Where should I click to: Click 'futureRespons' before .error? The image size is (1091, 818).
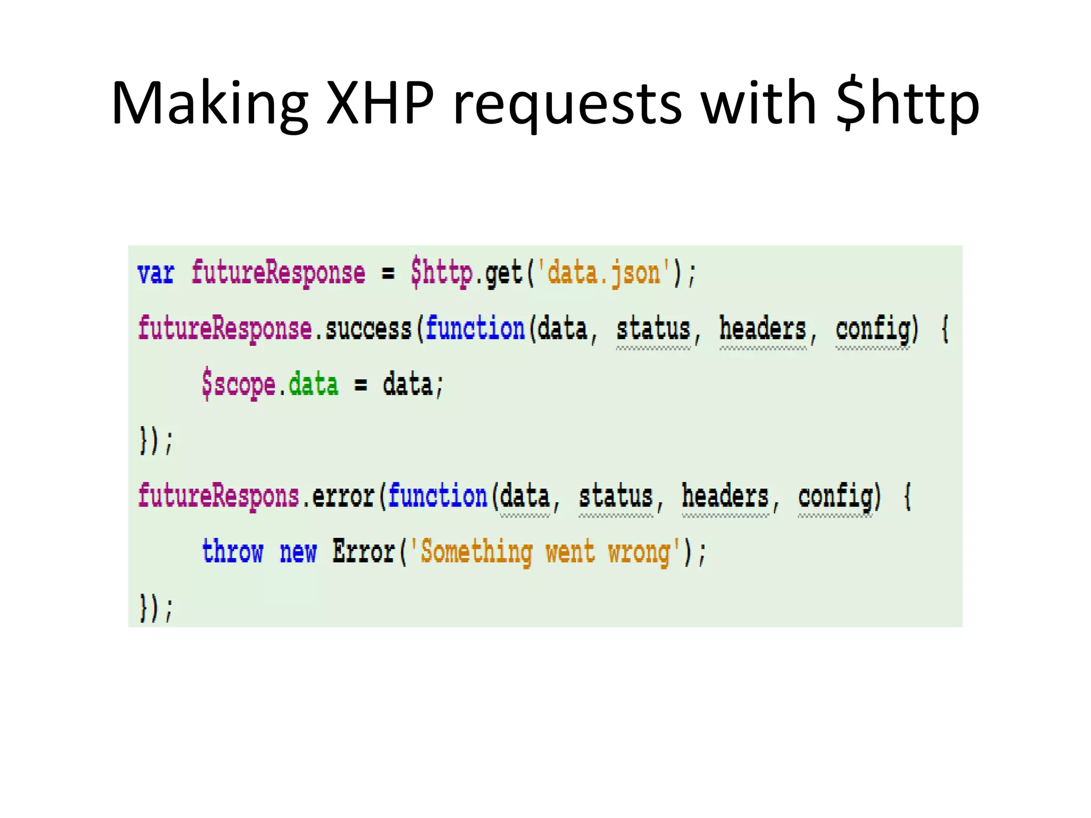point(218,496)
